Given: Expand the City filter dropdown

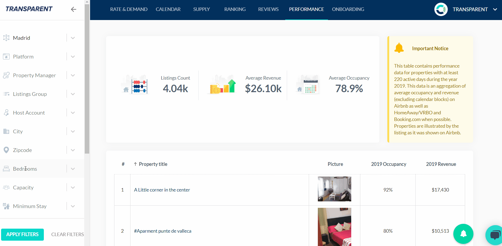Looking at the screenshot, I should pyautogui.click(x=73, y=131).
